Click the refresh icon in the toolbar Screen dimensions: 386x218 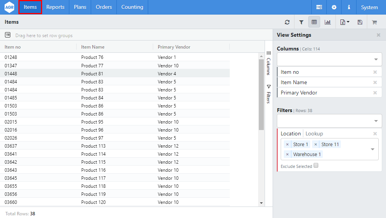tap(287, 22)
